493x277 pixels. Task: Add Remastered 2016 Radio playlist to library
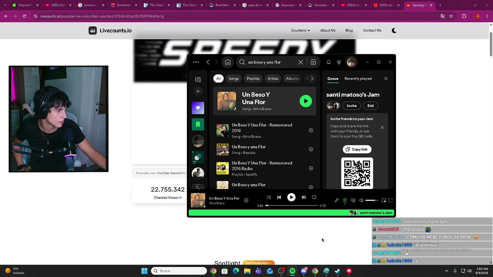pos(311,168)
